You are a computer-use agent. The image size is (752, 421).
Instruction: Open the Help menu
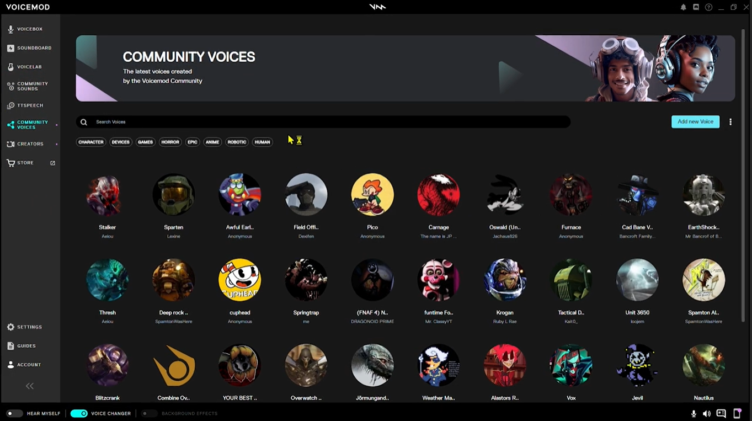(708, 7)
